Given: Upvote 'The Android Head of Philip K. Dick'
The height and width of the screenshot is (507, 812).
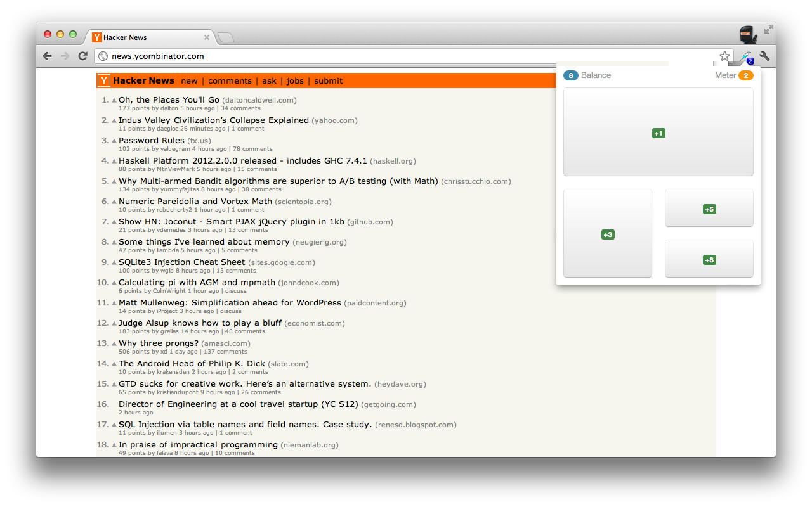Looking at the screenshot, I should 115,364.
